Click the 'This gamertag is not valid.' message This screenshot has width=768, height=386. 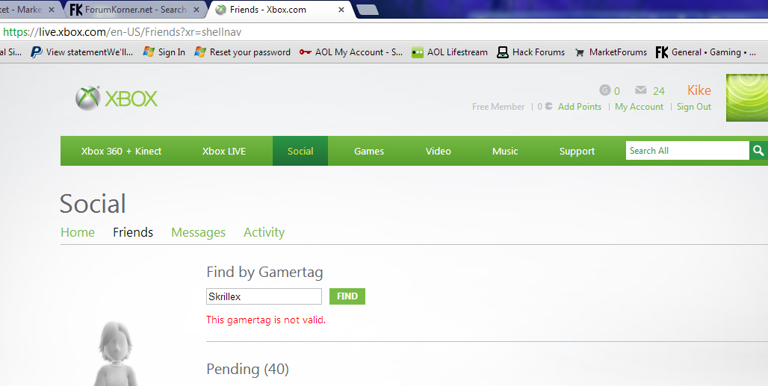(266, 320)
